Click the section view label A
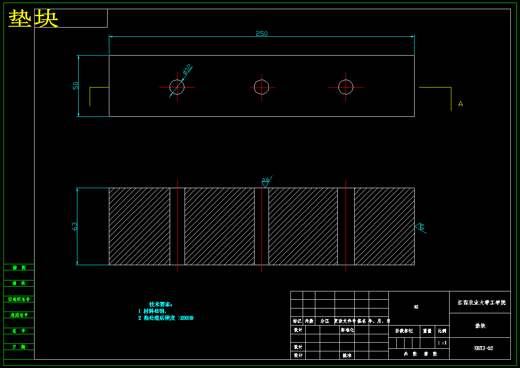Viewport: 520px width, 368px height. point(461,104)
